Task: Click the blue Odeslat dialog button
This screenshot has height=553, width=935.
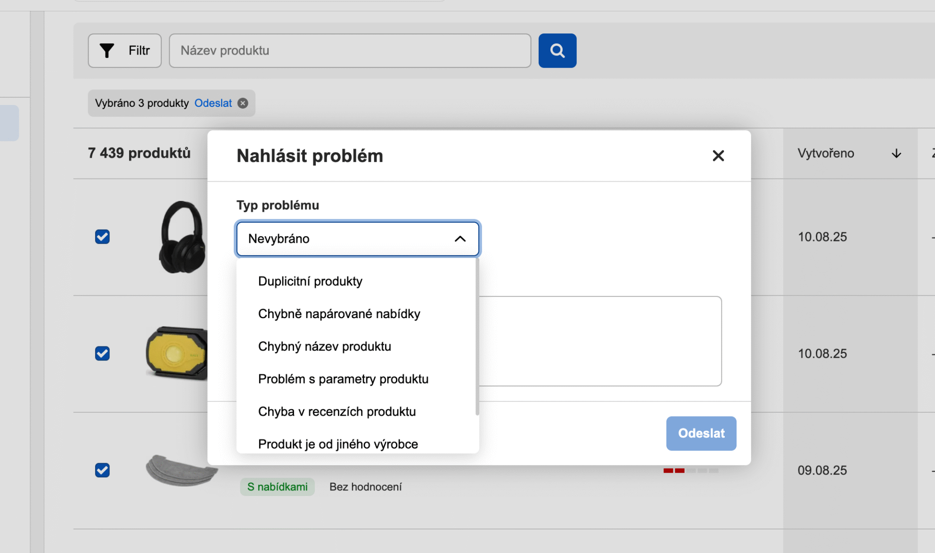Action: [x=701, y=433]
